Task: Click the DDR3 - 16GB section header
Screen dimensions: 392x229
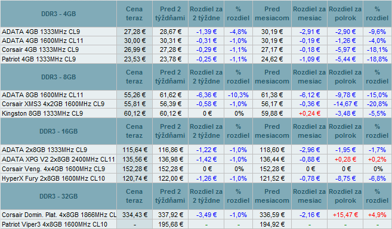Action: (58, 131)
